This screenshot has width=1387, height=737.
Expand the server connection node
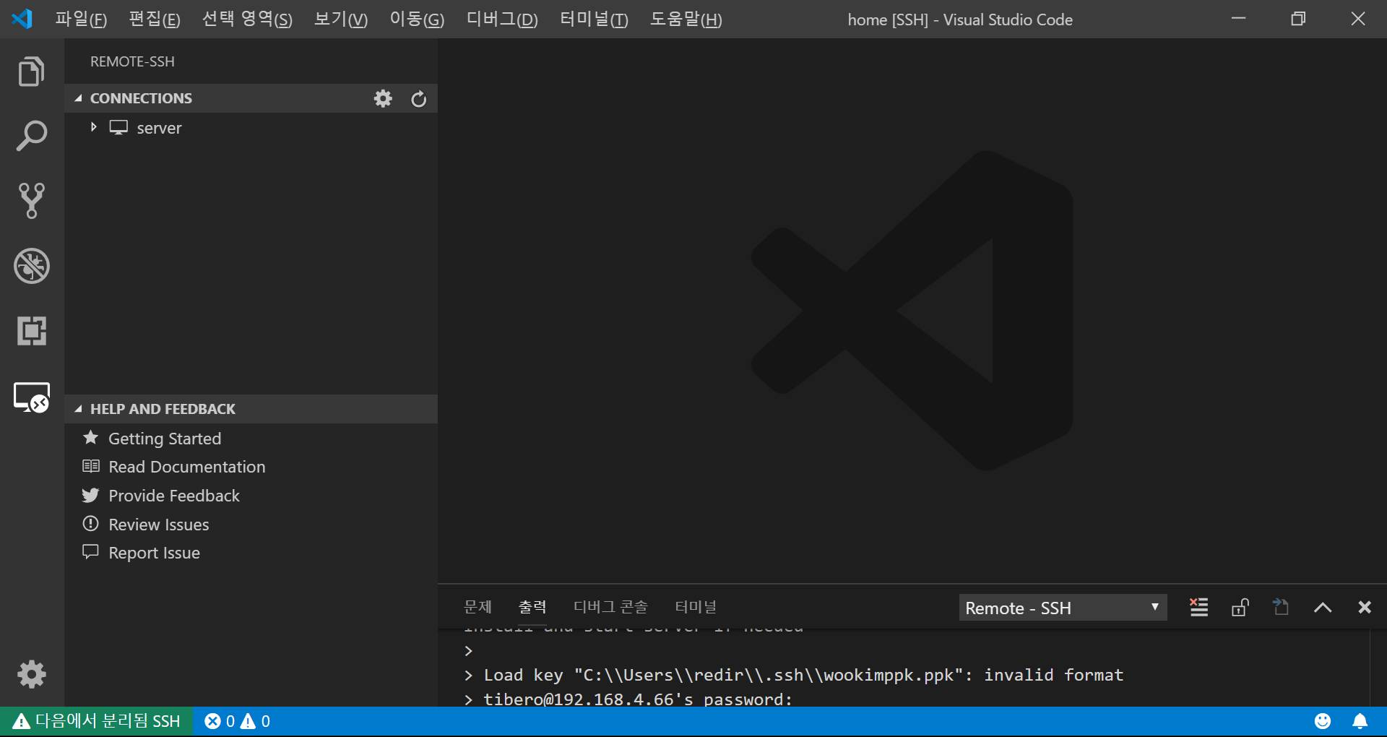pyautogui.click(x=93, y=127)
